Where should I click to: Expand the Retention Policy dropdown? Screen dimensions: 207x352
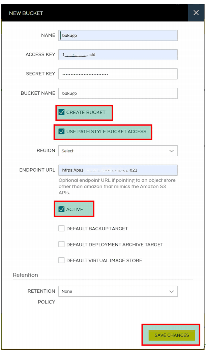point(118,291)
